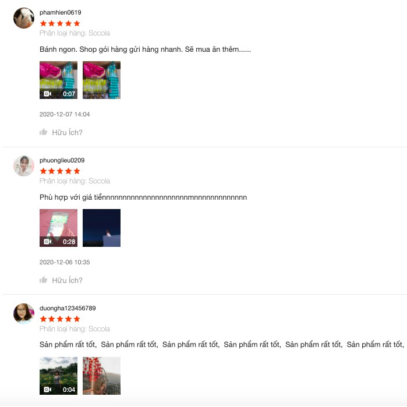Open duongha123456789's profile avatar
The image size is (407, 407).
24,314
